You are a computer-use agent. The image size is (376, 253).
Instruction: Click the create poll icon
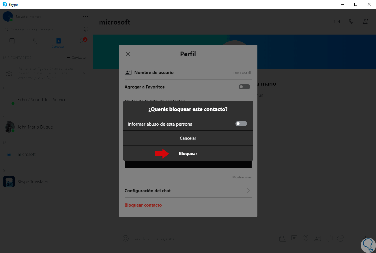(341, 238)
